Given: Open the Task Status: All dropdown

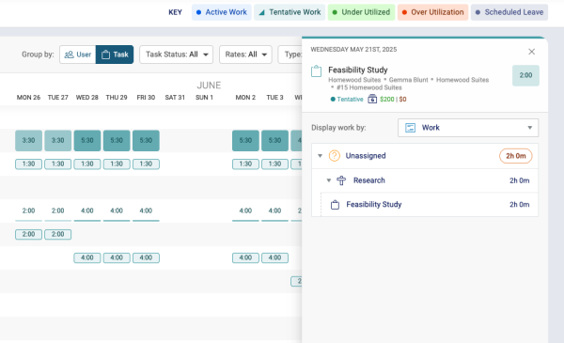Looking at the screenshot, I should [x=177, y=55].
